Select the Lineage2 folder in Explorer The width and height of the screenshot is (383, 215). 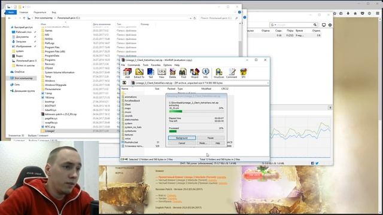pyautogui.click(x=50, y=131)
